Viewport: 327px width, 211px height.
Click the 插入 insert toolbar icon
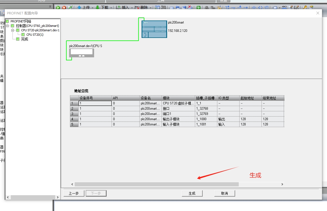119,7
